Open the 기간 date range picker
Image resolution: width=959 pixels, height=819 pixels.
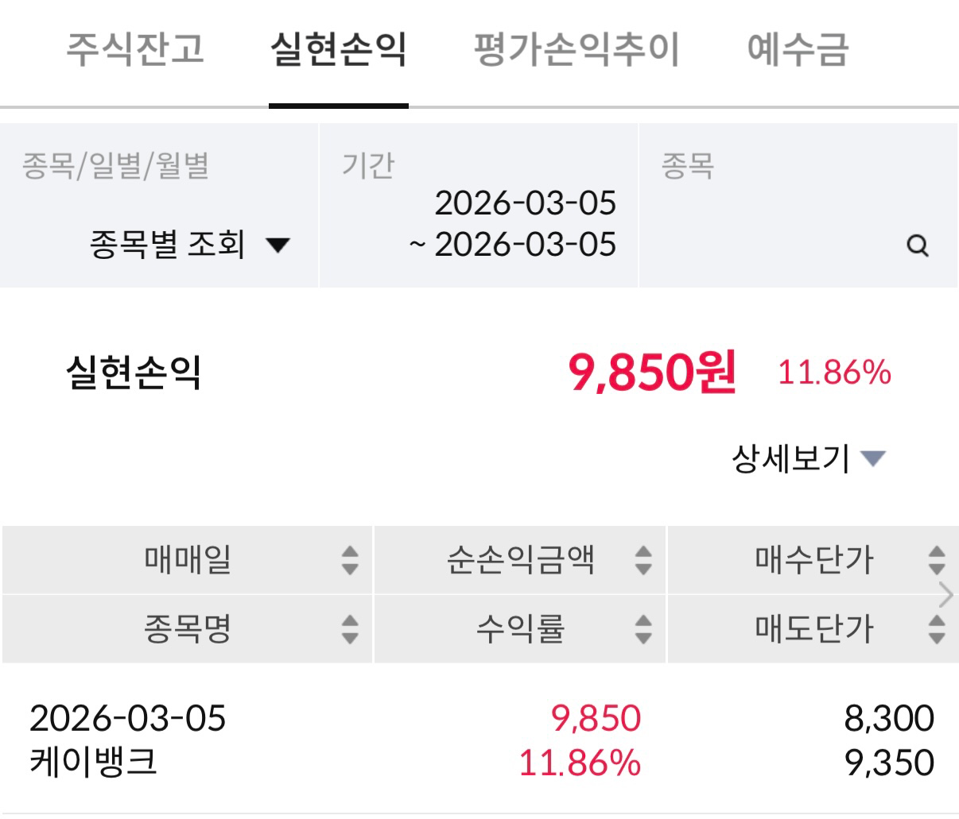(x=514, y=223)
